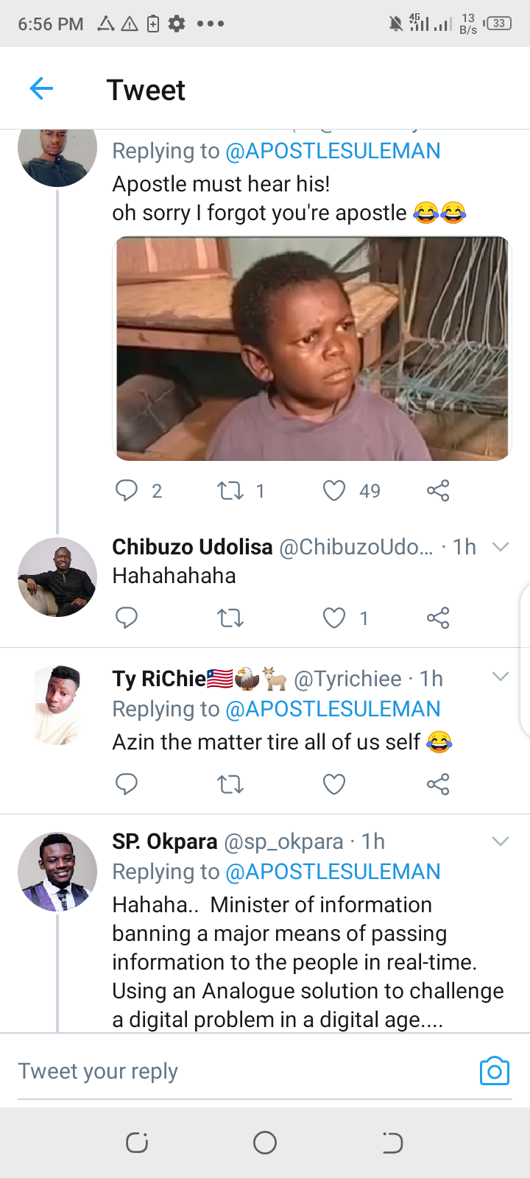Tap the Tweet your reply field
This screenshot has width=530, height=1178.
coord(243,1071)
